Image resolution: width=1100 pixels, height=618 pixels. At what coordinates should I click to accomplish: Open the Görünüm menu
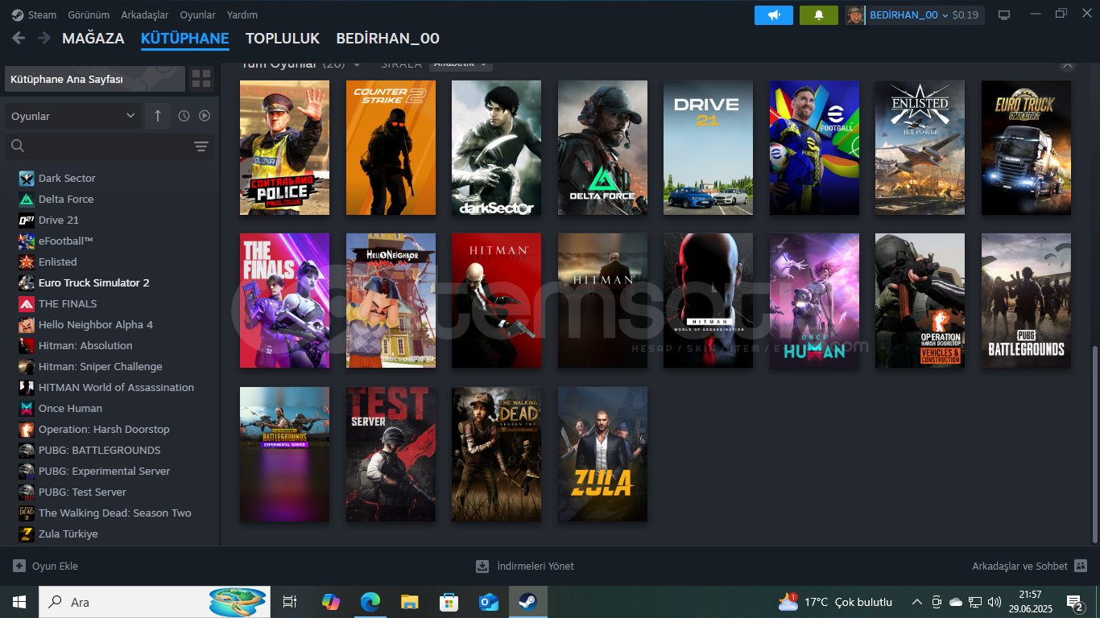pyautogui.click(x=89, y=14)
